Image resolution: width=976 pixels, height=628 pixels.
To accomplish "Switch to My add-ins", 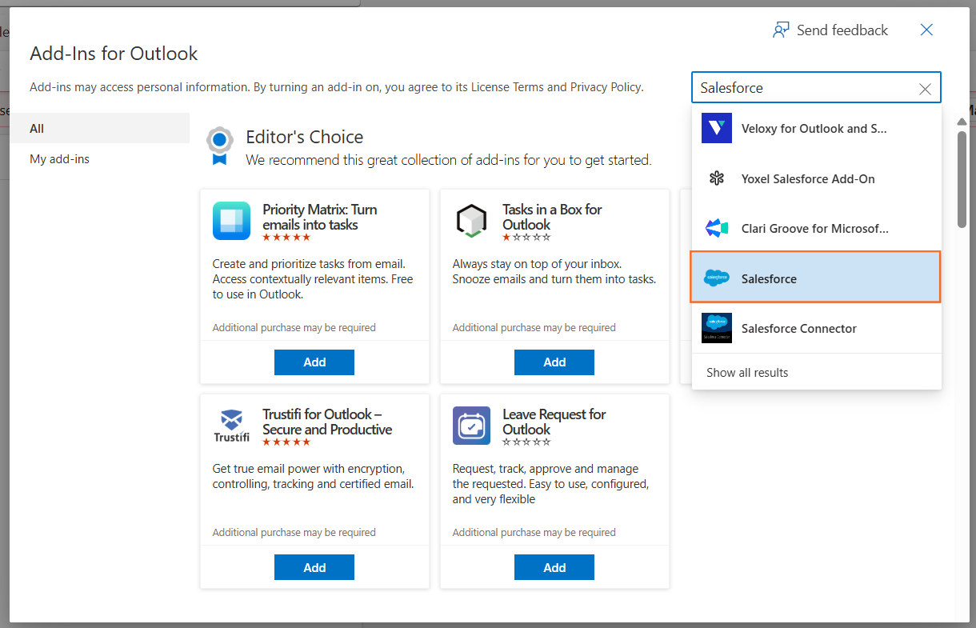I will [100, 159].
